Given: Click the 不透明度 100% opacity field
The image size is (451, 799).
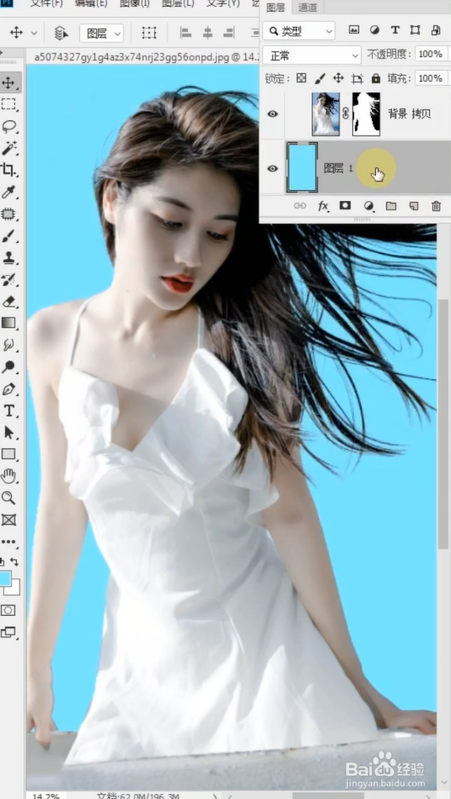Looking at the screenshot, I should tap(431, 54).
